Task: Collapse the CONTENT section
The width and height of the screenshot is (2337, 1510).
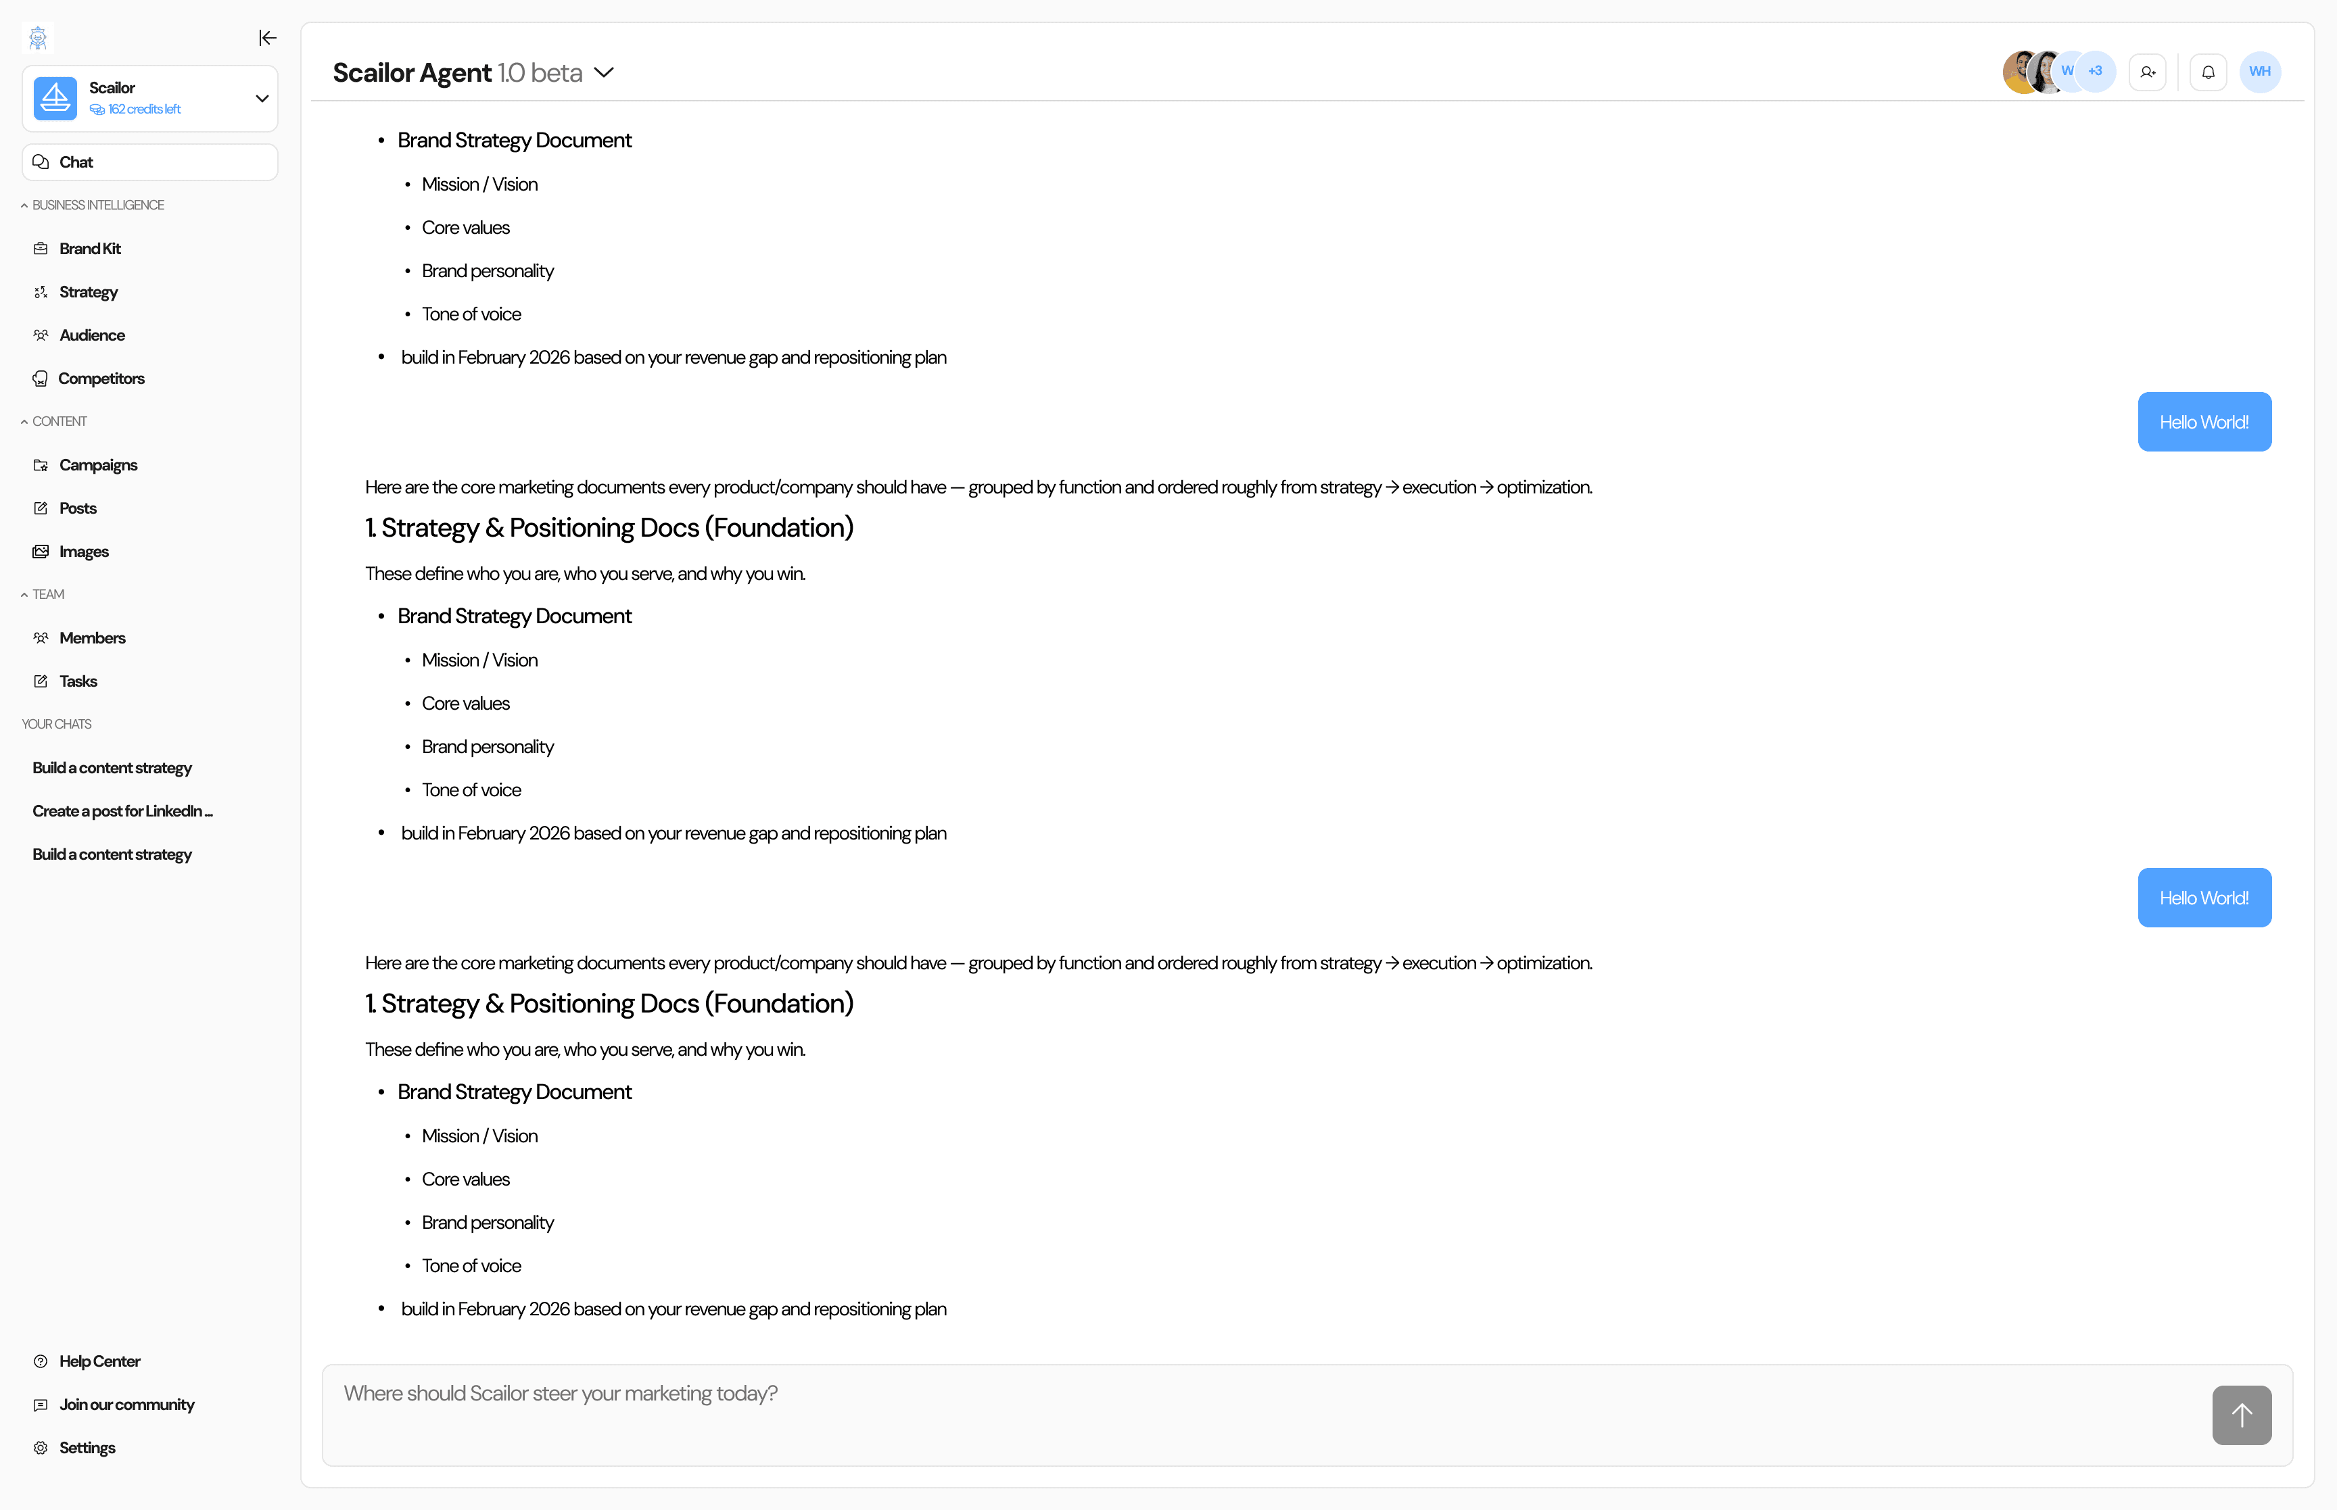Action: (24, 420)
